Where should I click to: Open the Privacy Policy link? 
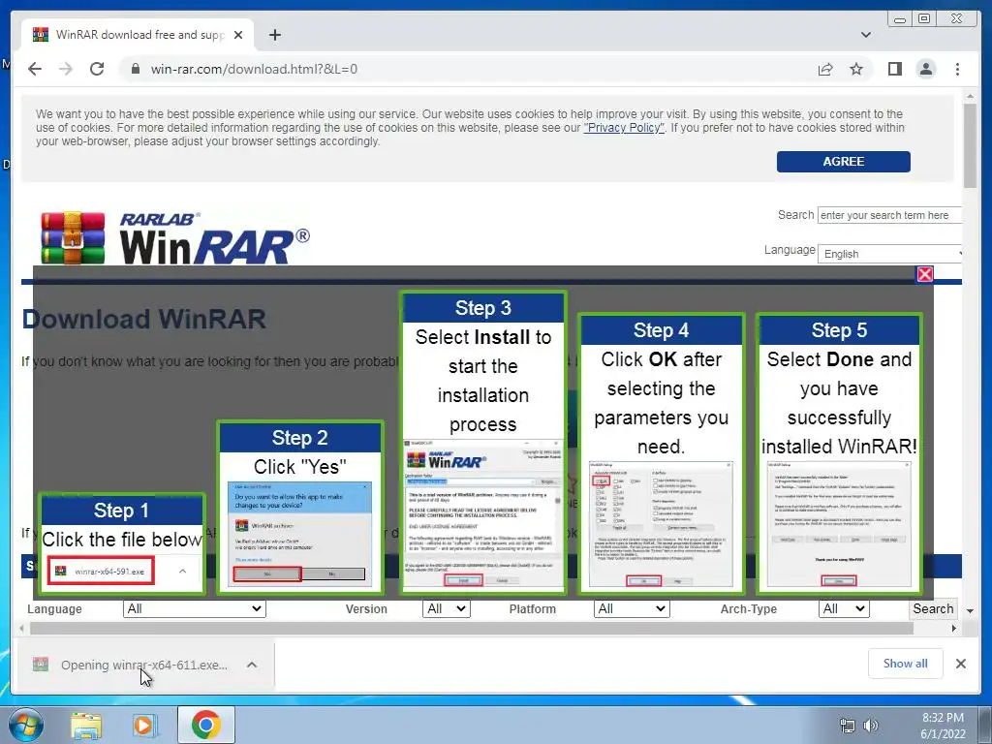624,128
